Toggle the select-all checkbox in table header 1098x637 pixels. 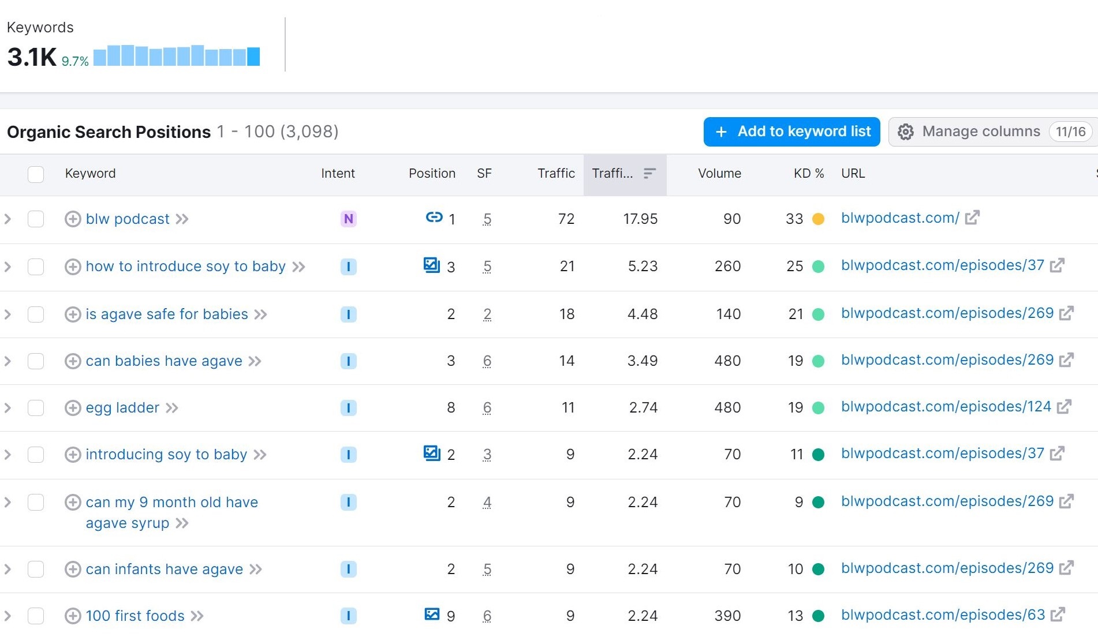[36, 174]
